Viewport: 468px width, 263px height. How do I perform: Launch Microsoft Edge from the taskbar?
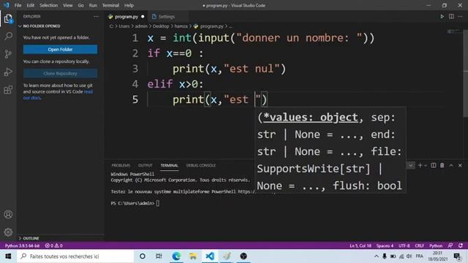pos(176,256)
